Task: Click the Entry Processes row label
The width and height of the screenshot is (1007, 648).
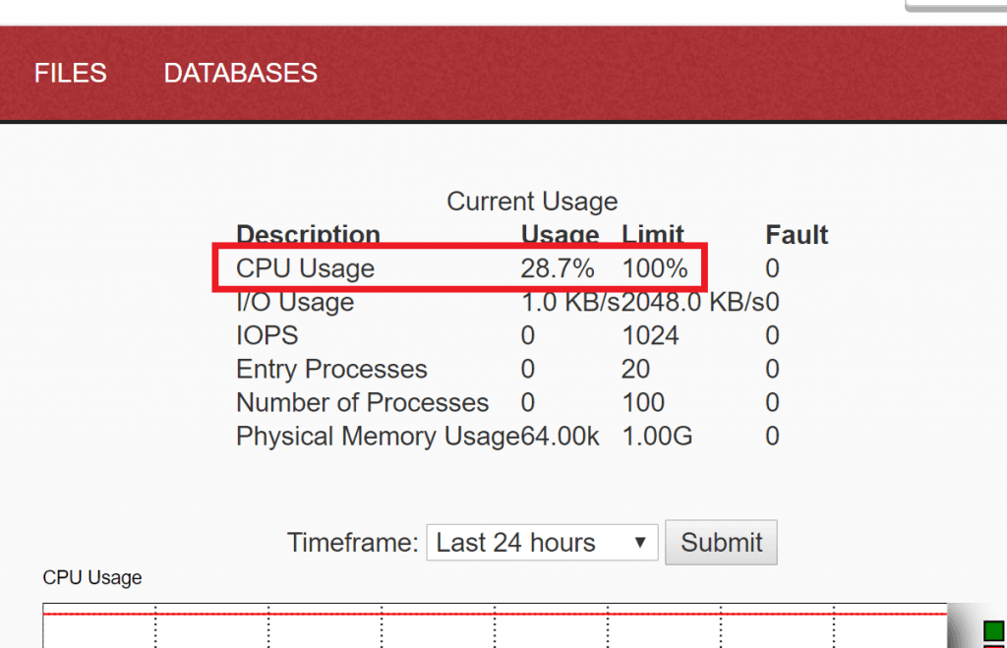Action: [331, 369]
